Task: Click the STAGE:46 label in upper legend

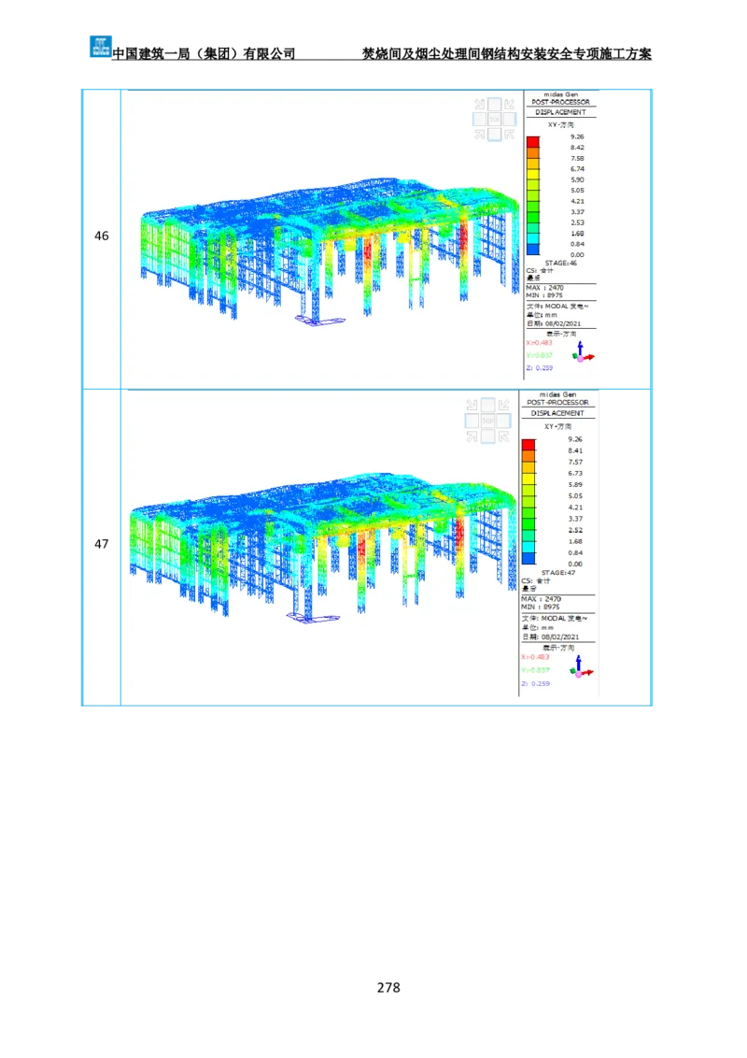Action: [560, 263]
